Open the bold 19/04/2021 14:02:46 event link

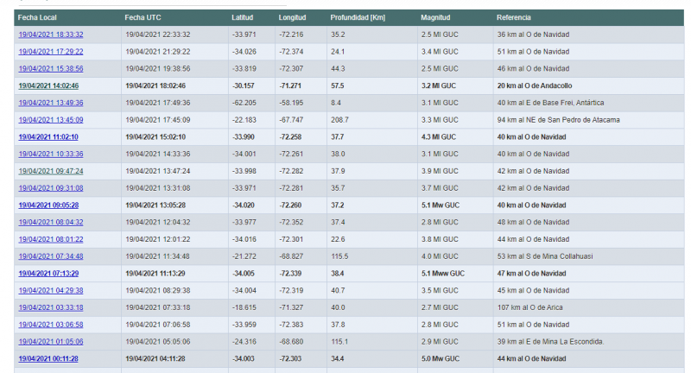pyautogui.click(x=48, y=85)
